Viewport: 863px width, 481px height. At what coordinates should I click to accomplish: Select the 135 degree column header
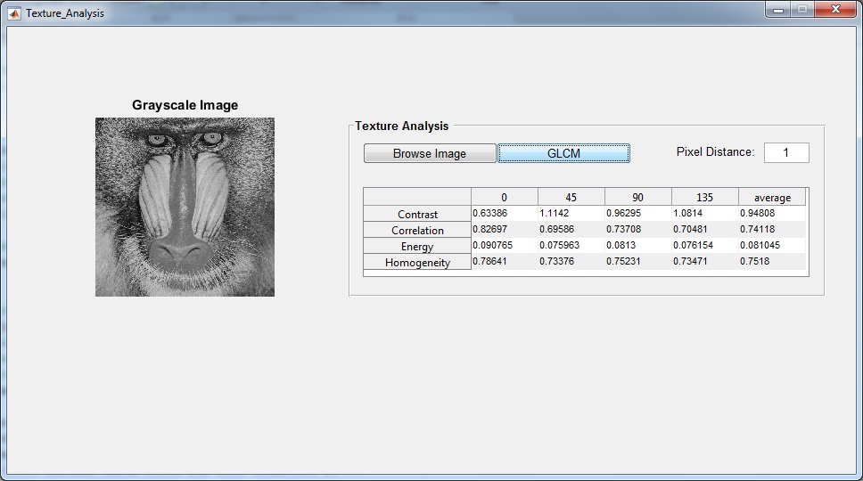point(704,198)
